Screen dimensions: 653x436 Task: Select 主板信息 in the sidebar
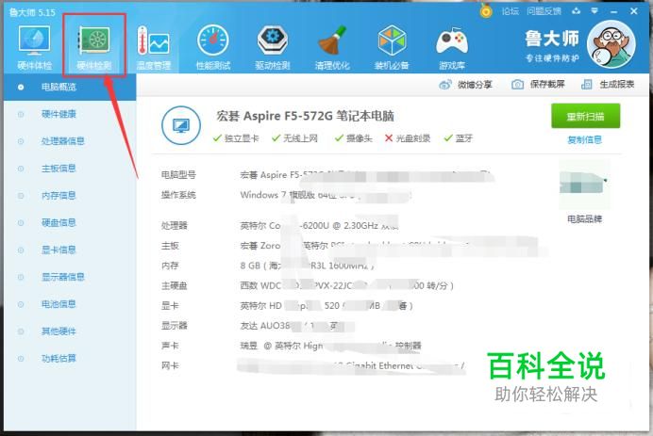point(70,169)
